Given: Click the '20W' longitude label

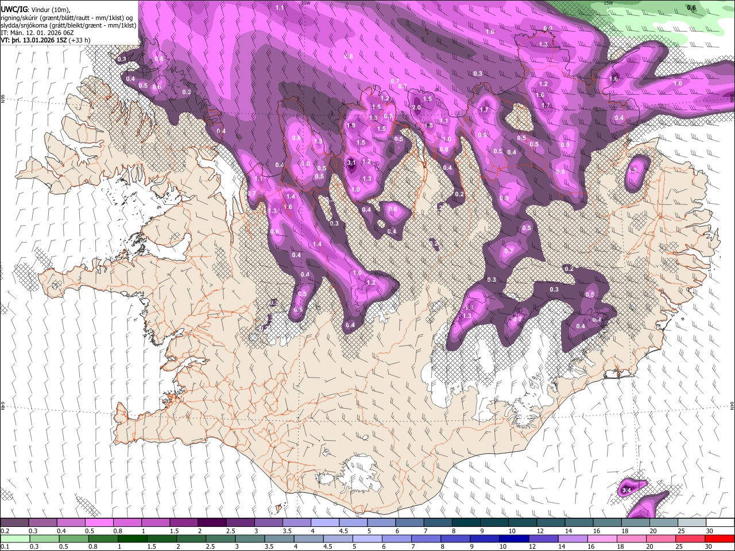Looking at the screenshot, I should (305, 3).
